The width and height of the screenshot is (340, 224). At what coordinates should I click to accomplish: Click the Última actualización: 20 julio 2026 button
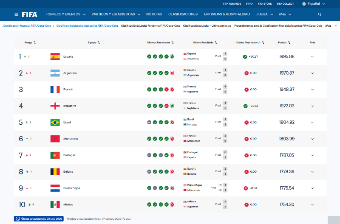coord(39,219)
